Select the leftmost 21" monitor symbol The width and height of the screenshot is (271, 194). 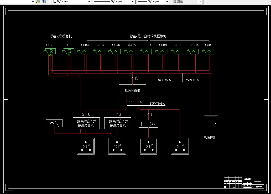[x=86, y=146]
